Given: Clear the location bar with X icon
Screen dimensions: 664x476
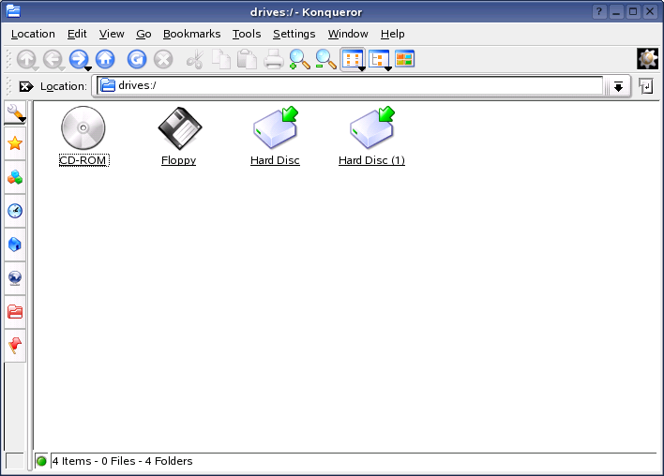Looking at the screenshot, I should click(26, 86).
